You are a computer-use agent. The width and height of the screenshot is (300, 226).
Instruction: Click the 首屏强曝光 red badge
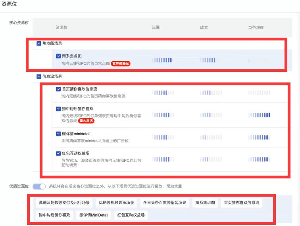121,63
